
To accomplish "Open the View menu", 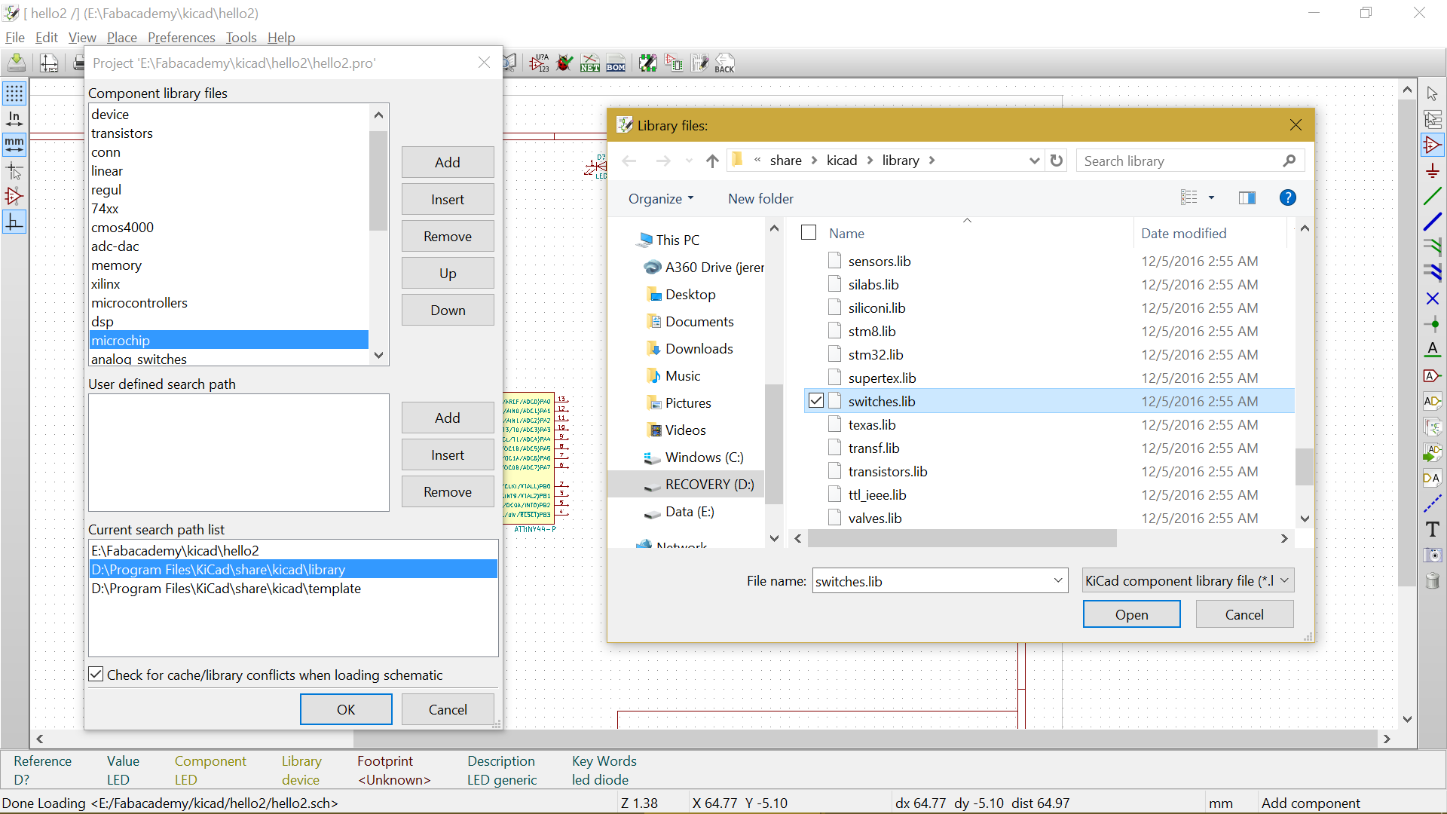I will click(82, 38).
